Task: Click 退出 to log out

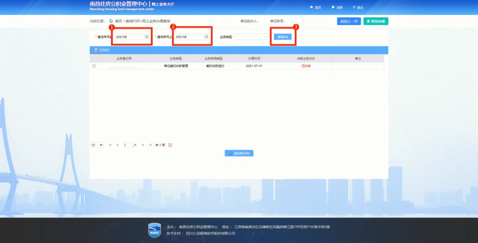Action: tap(358, 7)
